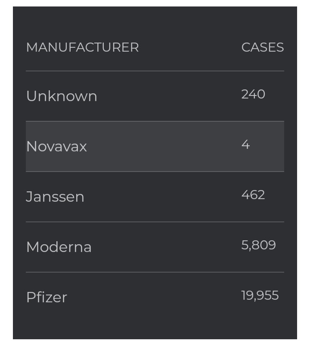Screen dimensions: 310x356
Task: Click the Moderna manufacturer name
Action: pyautogui.click(x=59, y=247)
